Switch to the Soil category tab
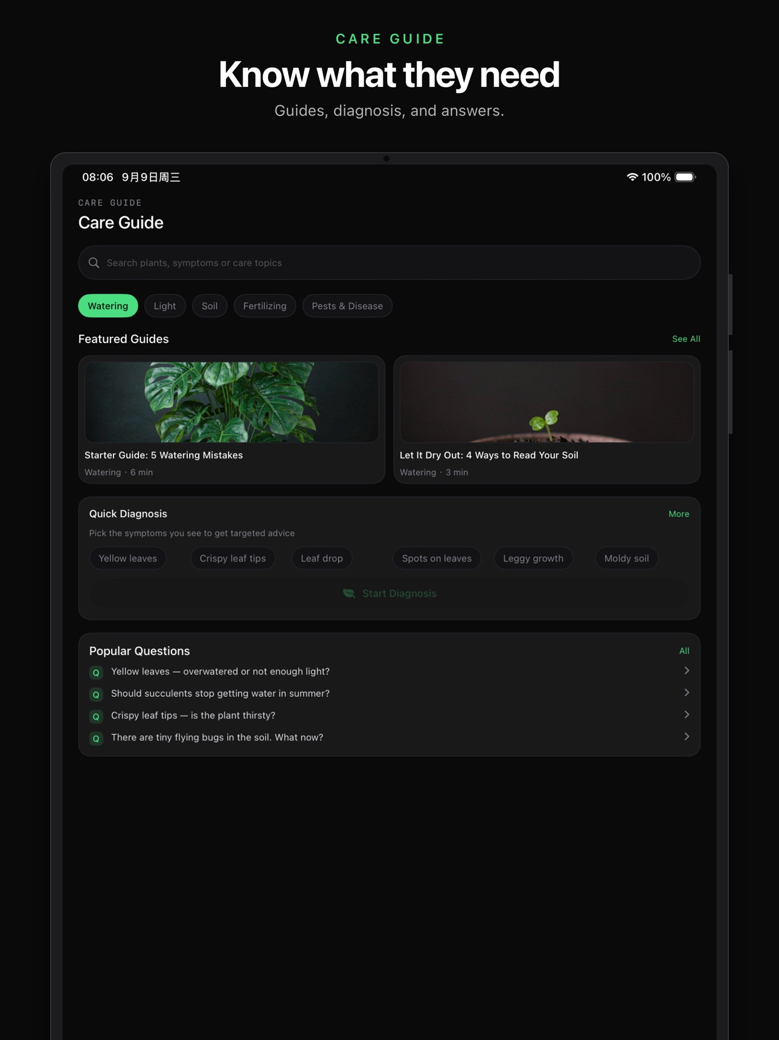The height and width of the screenshot is (1040, 779). (210, 306)
